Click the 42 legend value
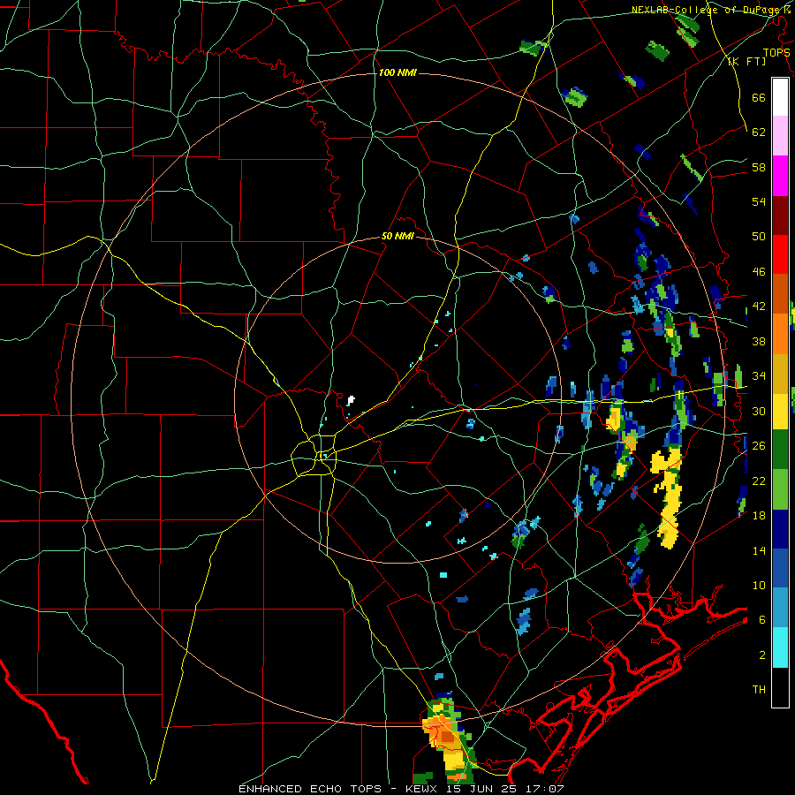 coord(759,307)
